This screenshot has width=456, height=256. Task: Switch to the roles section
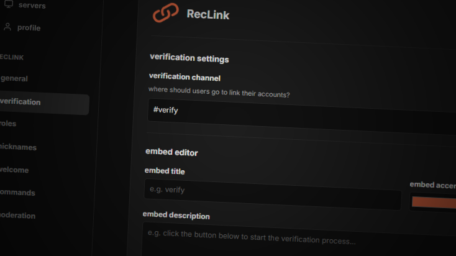[x=8, y=124]
